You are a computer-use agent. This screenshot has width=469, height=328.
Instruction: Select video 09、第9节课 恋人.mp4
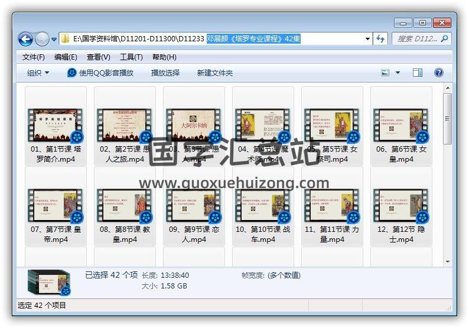(194, 206)
